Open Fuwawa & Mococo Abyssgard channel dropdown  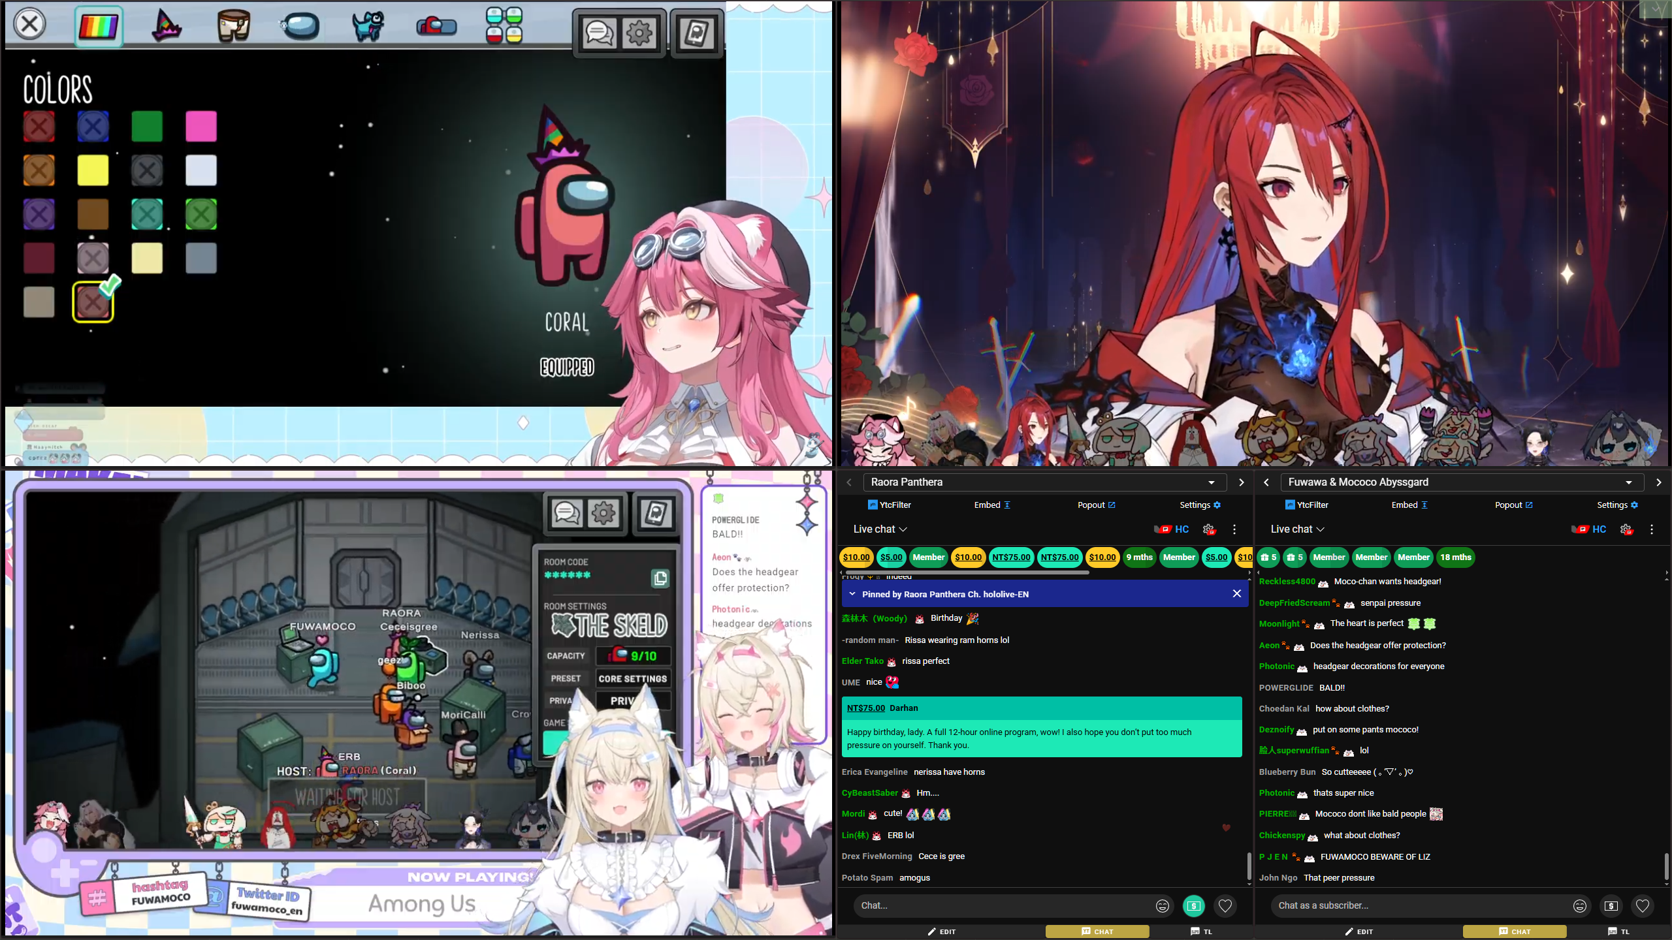pos(1628,482)
